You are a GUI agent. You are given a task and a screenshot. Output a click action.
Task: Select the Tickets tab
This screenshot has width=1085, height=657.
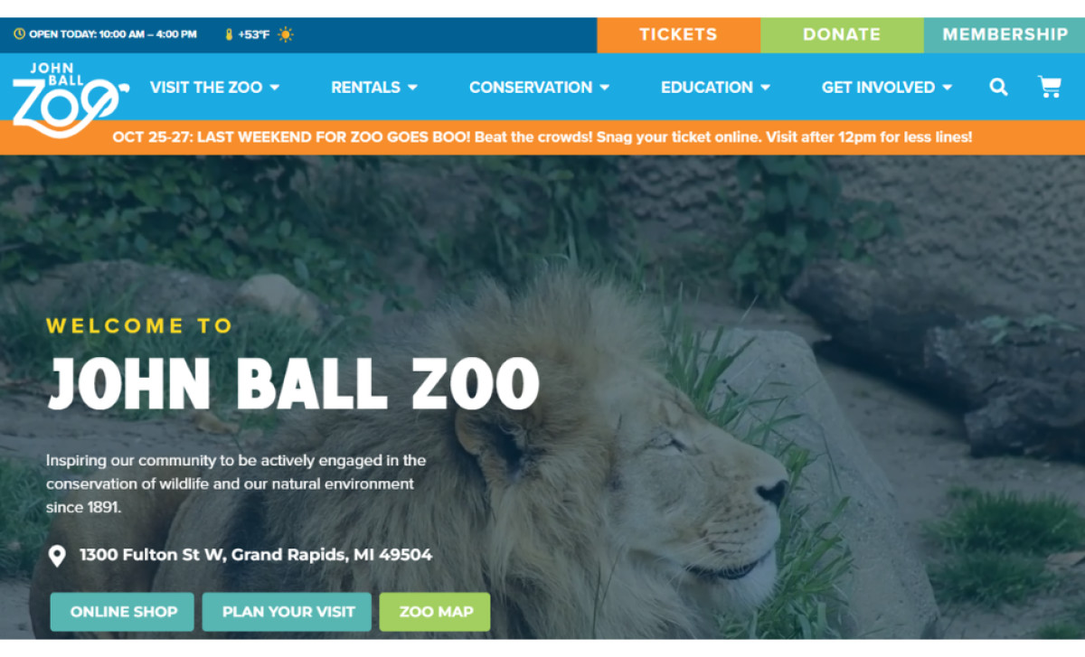678,34
